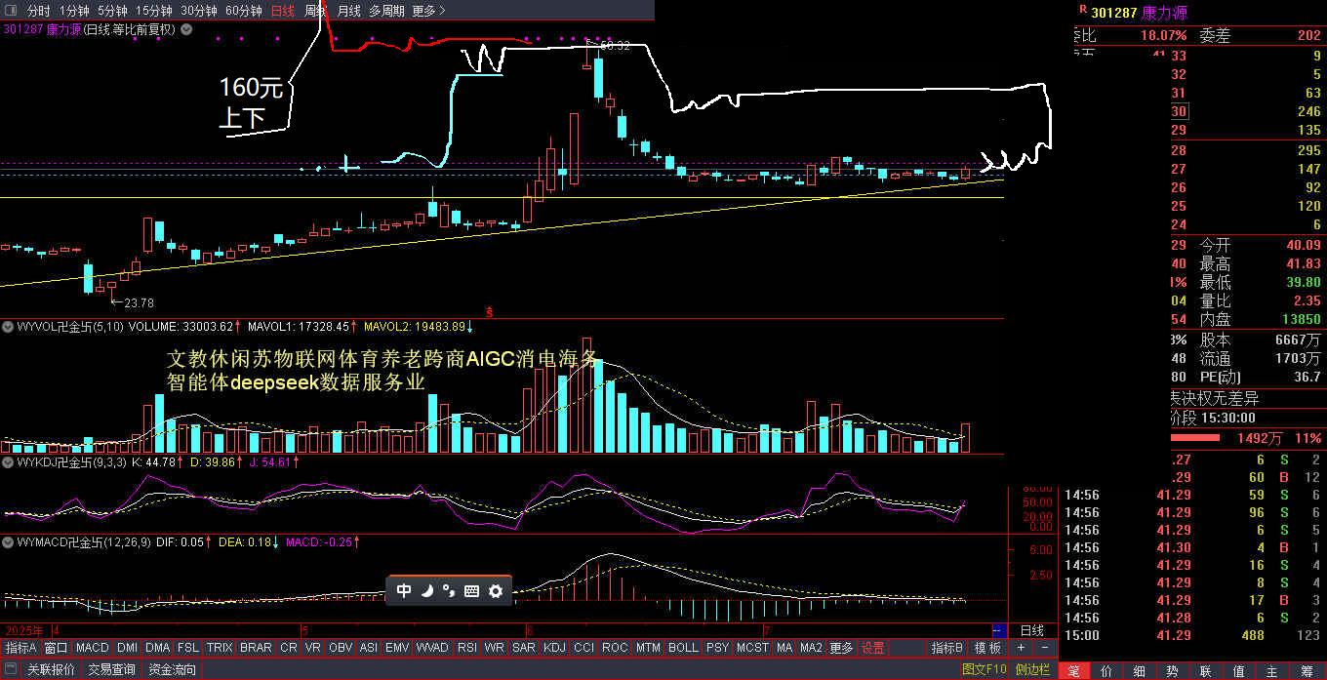Click the moon half-width icon in IME bar

tap(426, 590)
